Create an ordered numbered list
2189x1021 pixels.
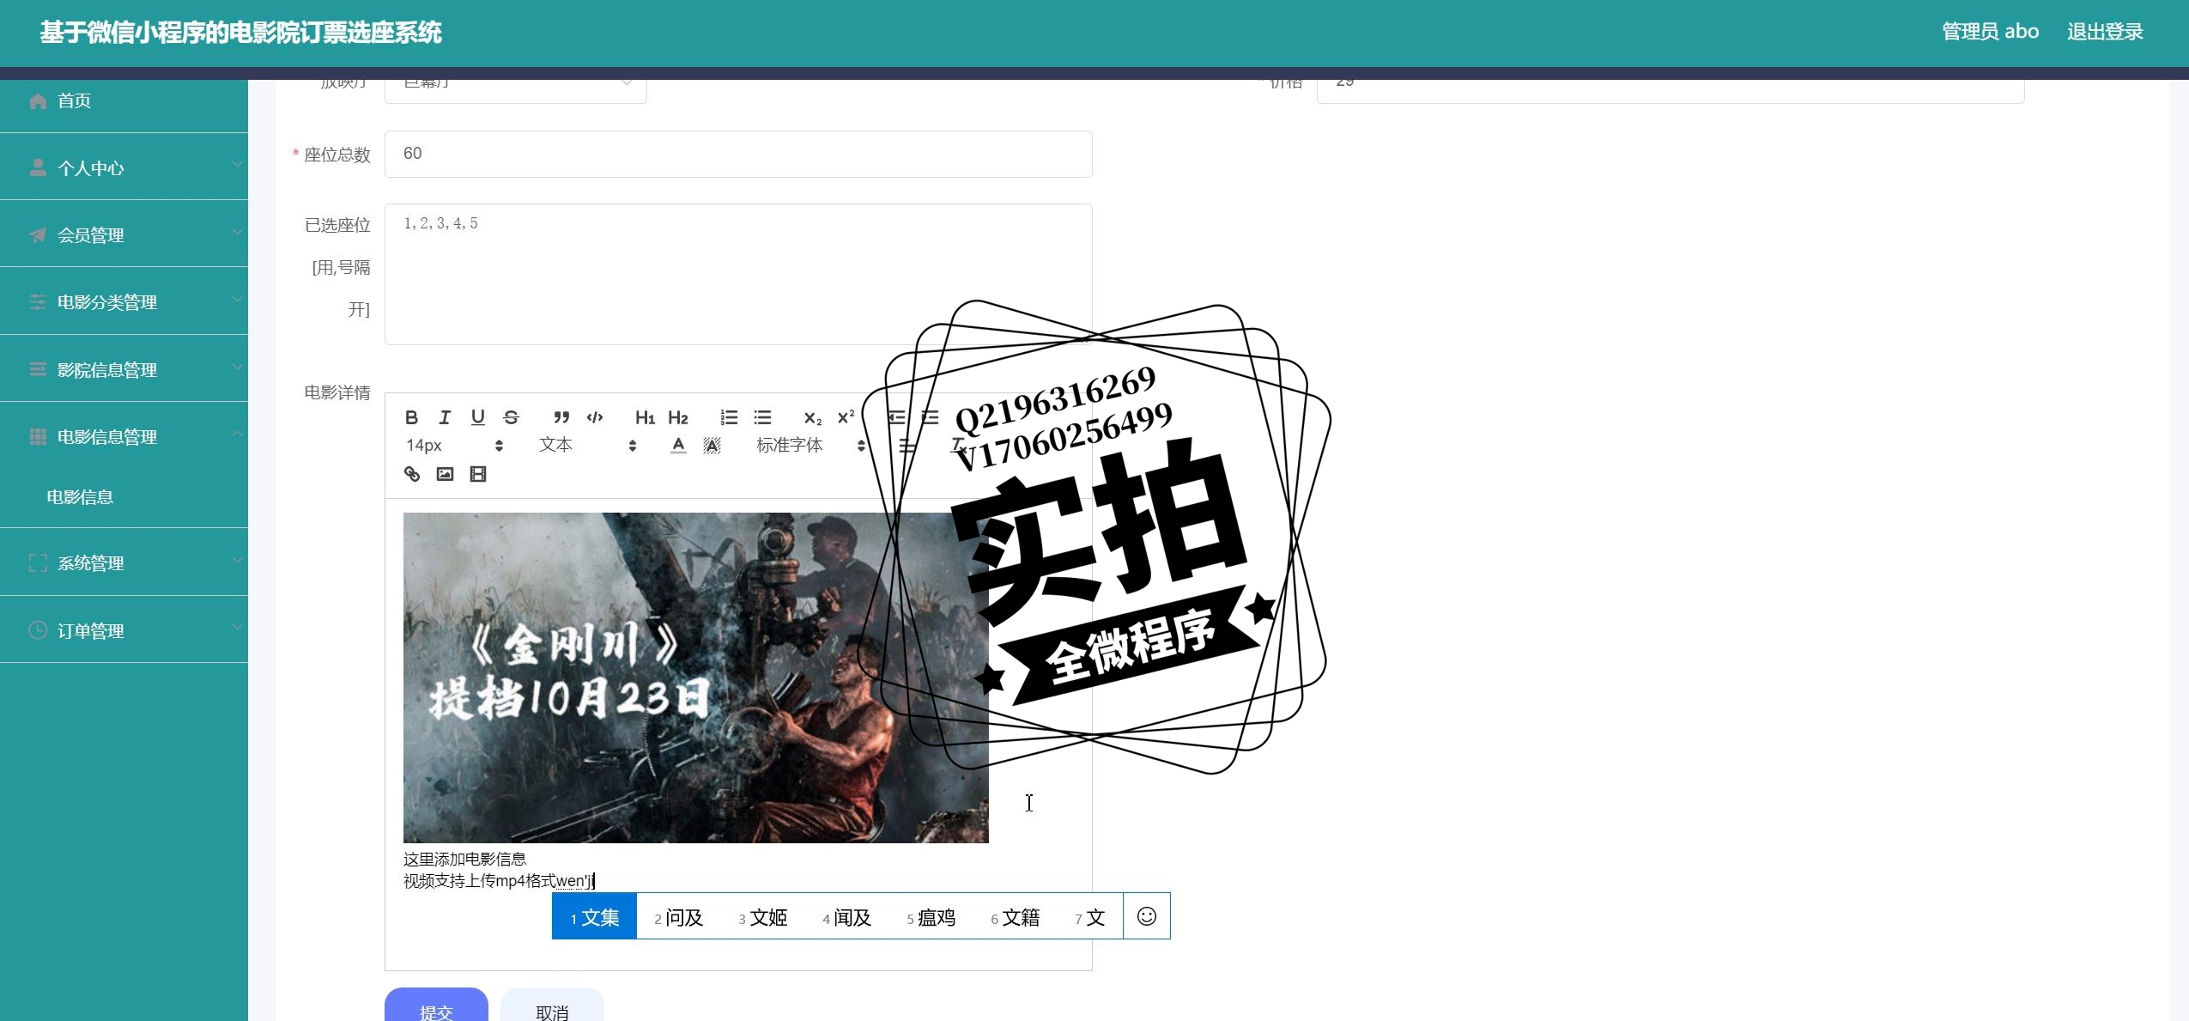pos(729,417)
